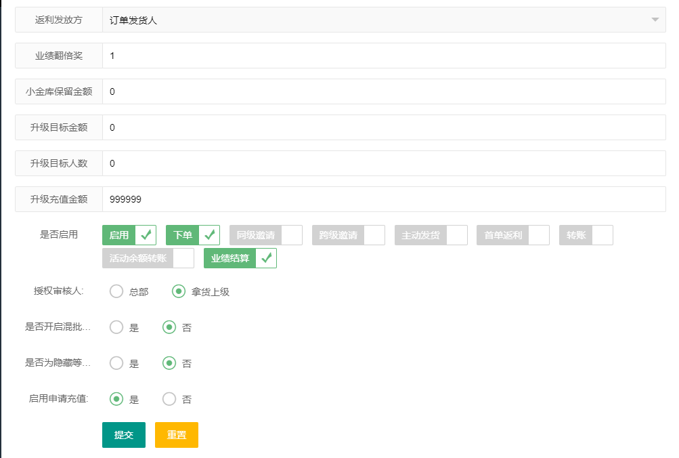Click the 业绩翻倍奖 input field
The height and width of the screenshot is (458, 679).
point(383,56)
